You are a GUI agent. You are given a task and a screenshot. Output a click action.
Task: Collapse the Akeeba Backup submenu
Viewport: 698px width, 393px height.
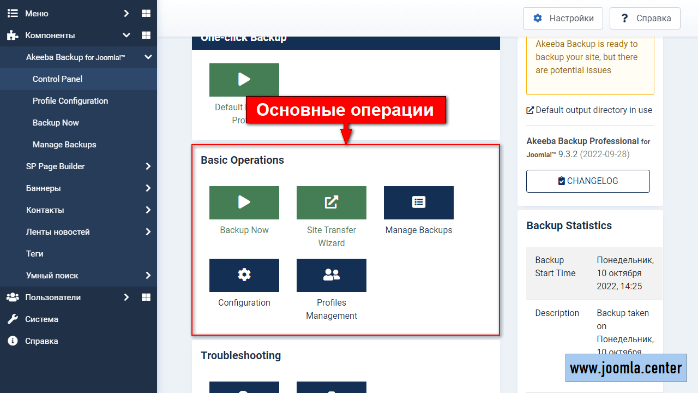click(148, 57)
